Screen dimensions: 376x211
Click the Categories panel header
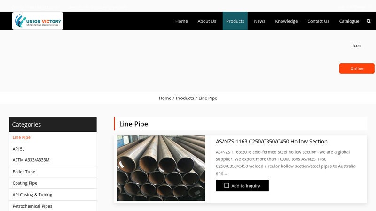point(53,124)
